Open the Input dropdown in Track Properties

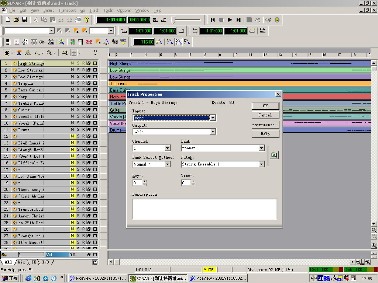[213, 118]
